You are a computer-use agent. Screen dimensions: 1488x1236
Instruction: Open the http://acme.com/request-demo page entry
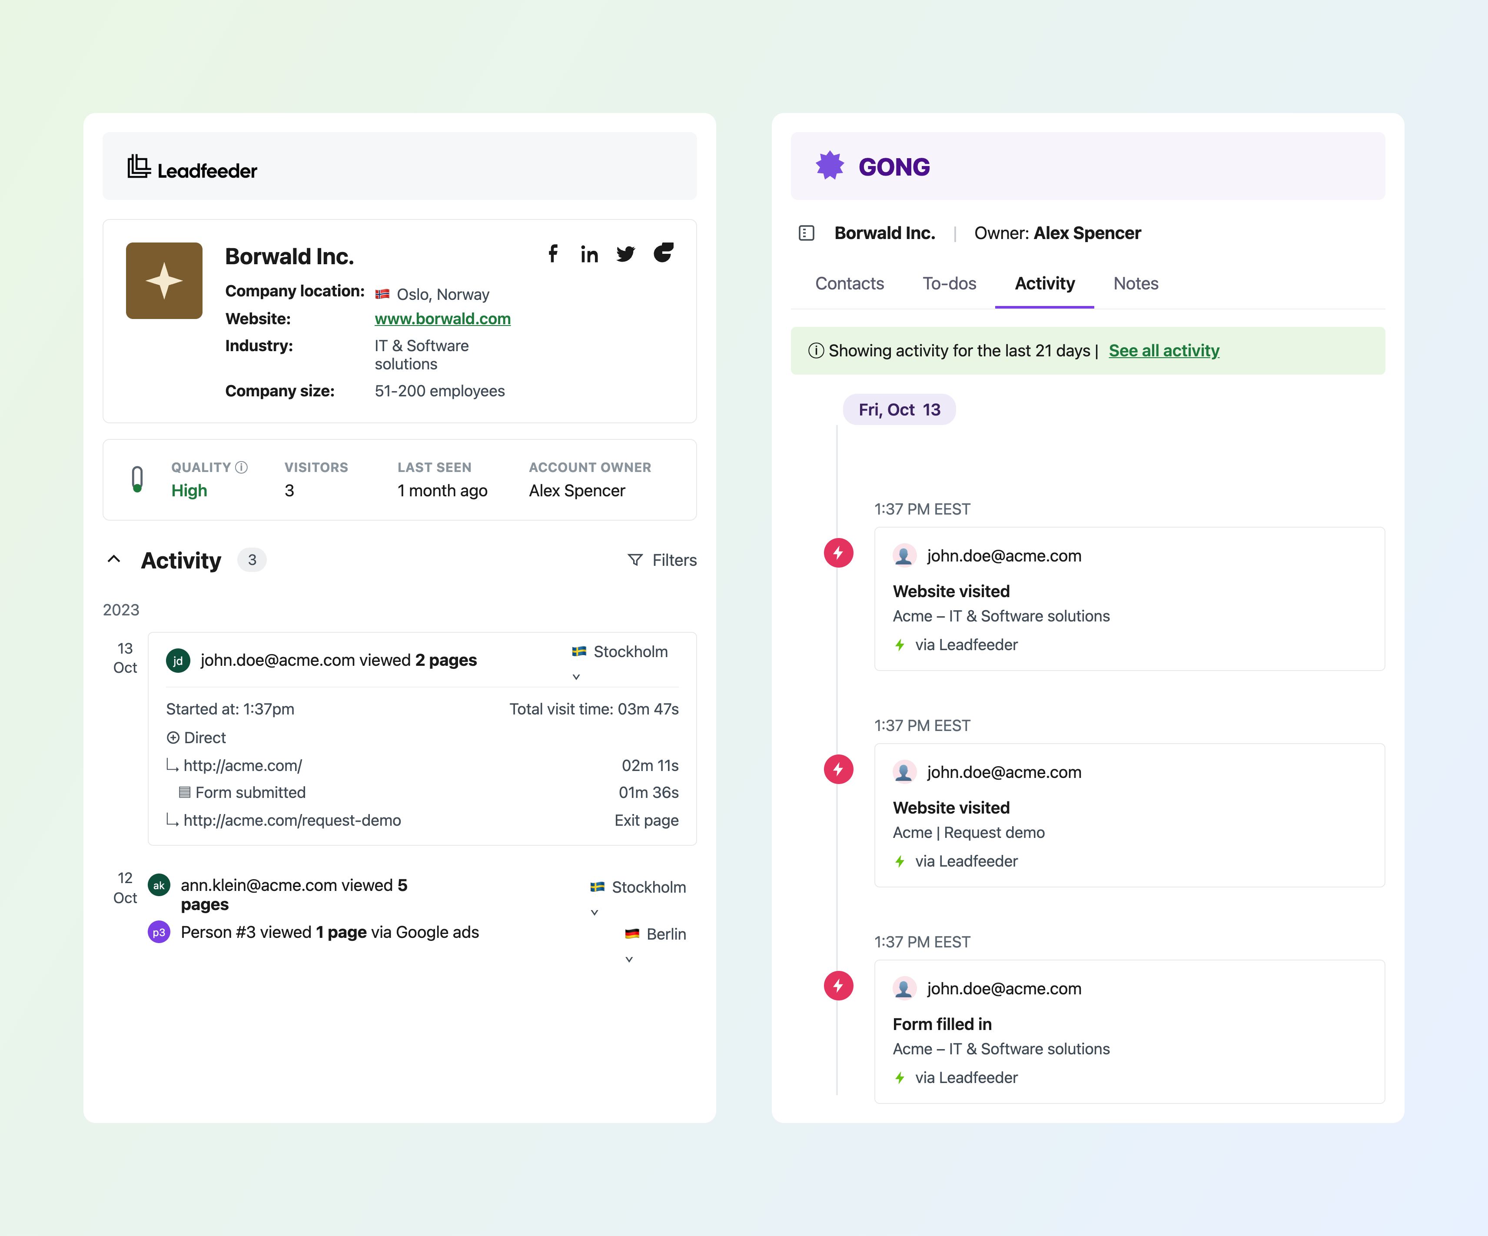(292, 820)
